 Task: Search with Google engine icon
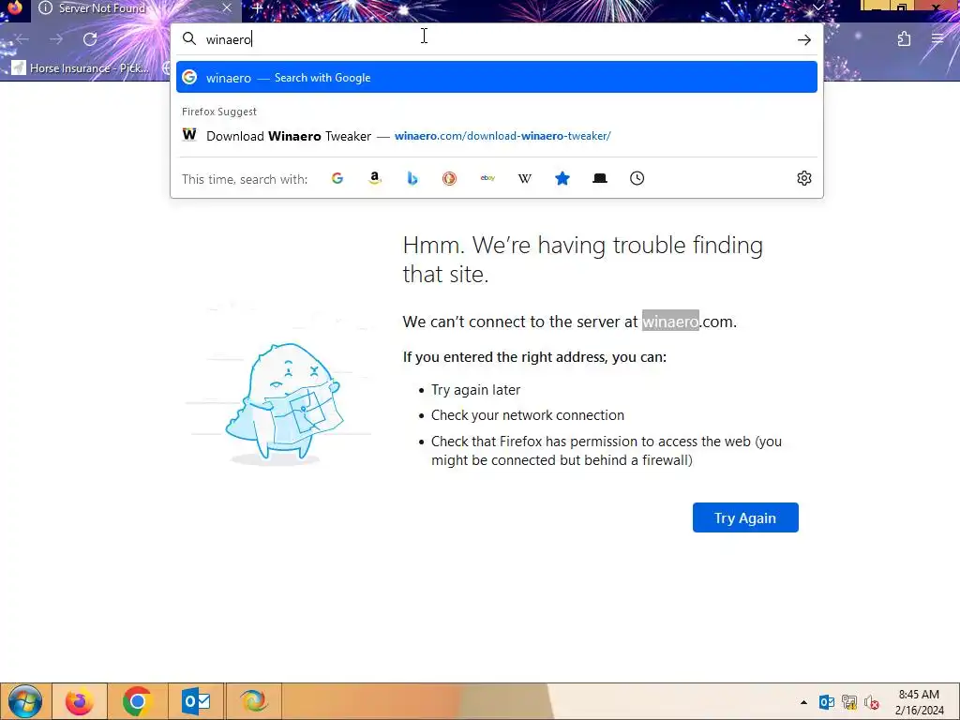pos(337,178)
